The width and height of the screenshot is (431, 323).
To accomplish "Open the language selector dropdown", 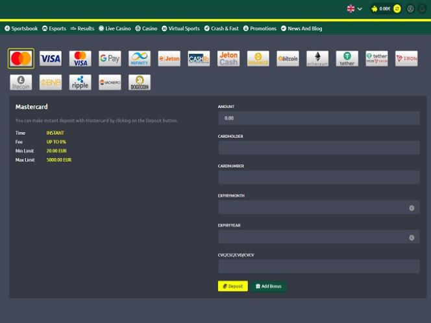I will pyautogui.click(x=354, y=9).
